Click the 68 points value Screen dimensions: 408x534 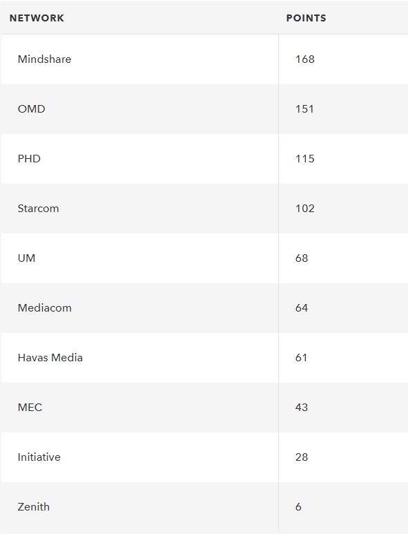pyautogui.click(x=302, y=258)
